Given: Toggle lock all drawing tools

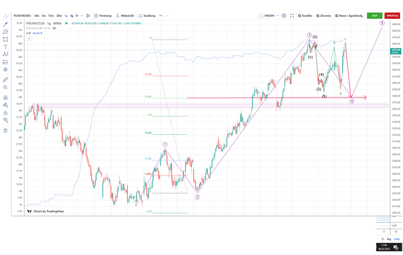Looking at the screenshot, I should click(6, 113).
